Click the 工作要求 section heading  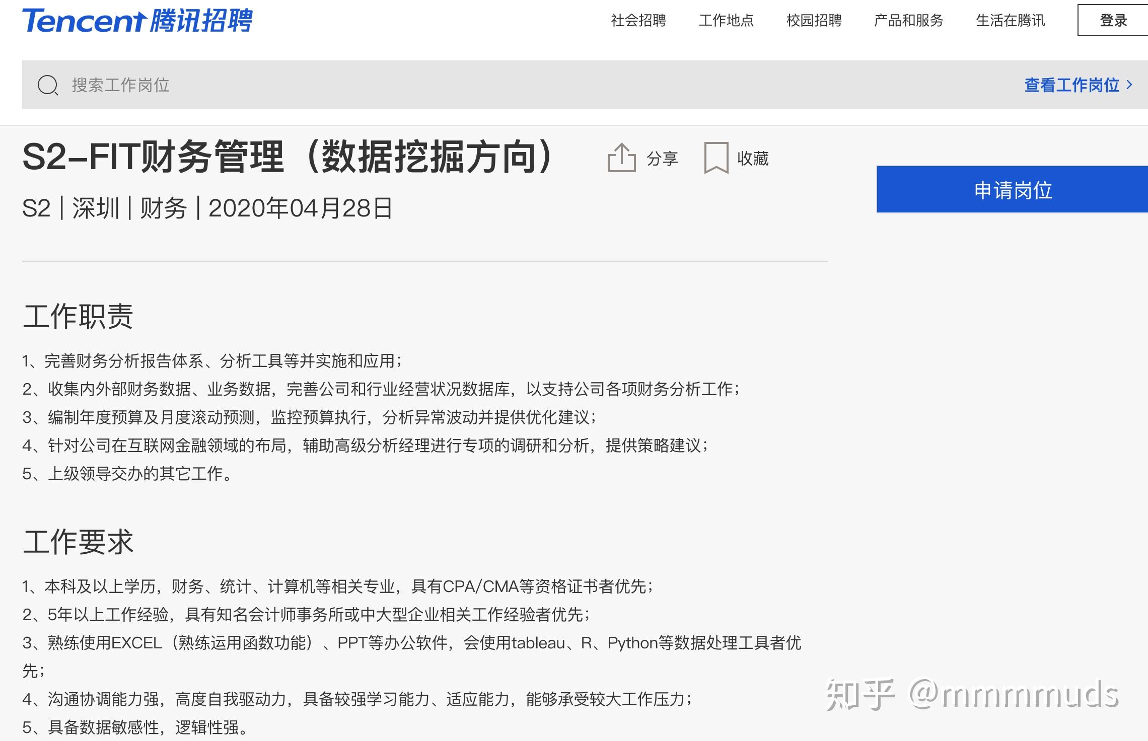click(78, 542)
